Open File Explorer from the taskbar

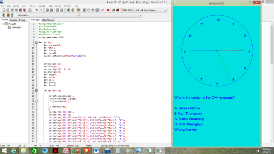(24, 151)
